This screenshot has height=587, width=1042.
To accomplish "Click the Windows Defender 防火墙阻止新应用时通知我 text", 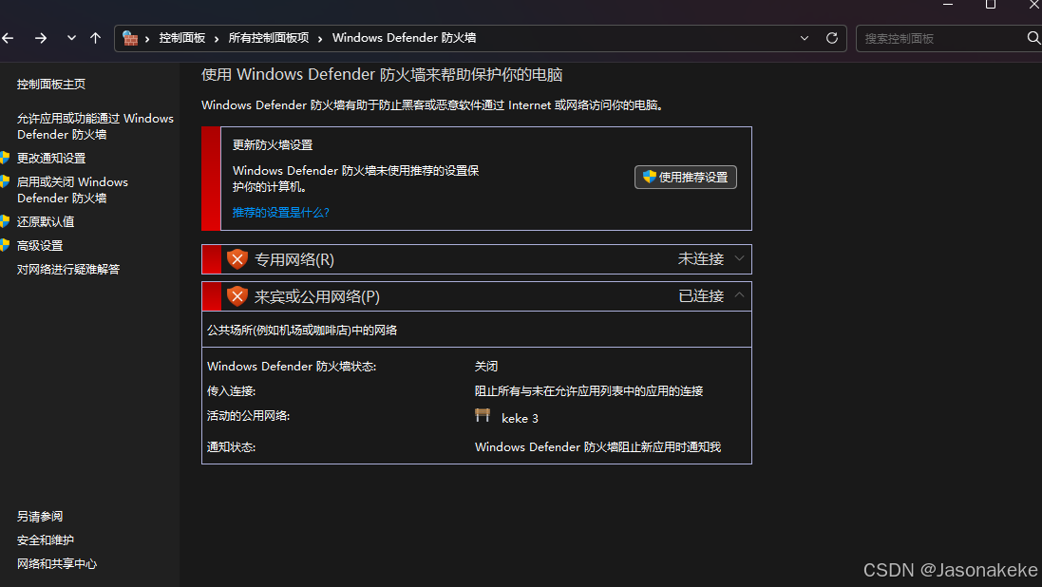I will (597, 447).
